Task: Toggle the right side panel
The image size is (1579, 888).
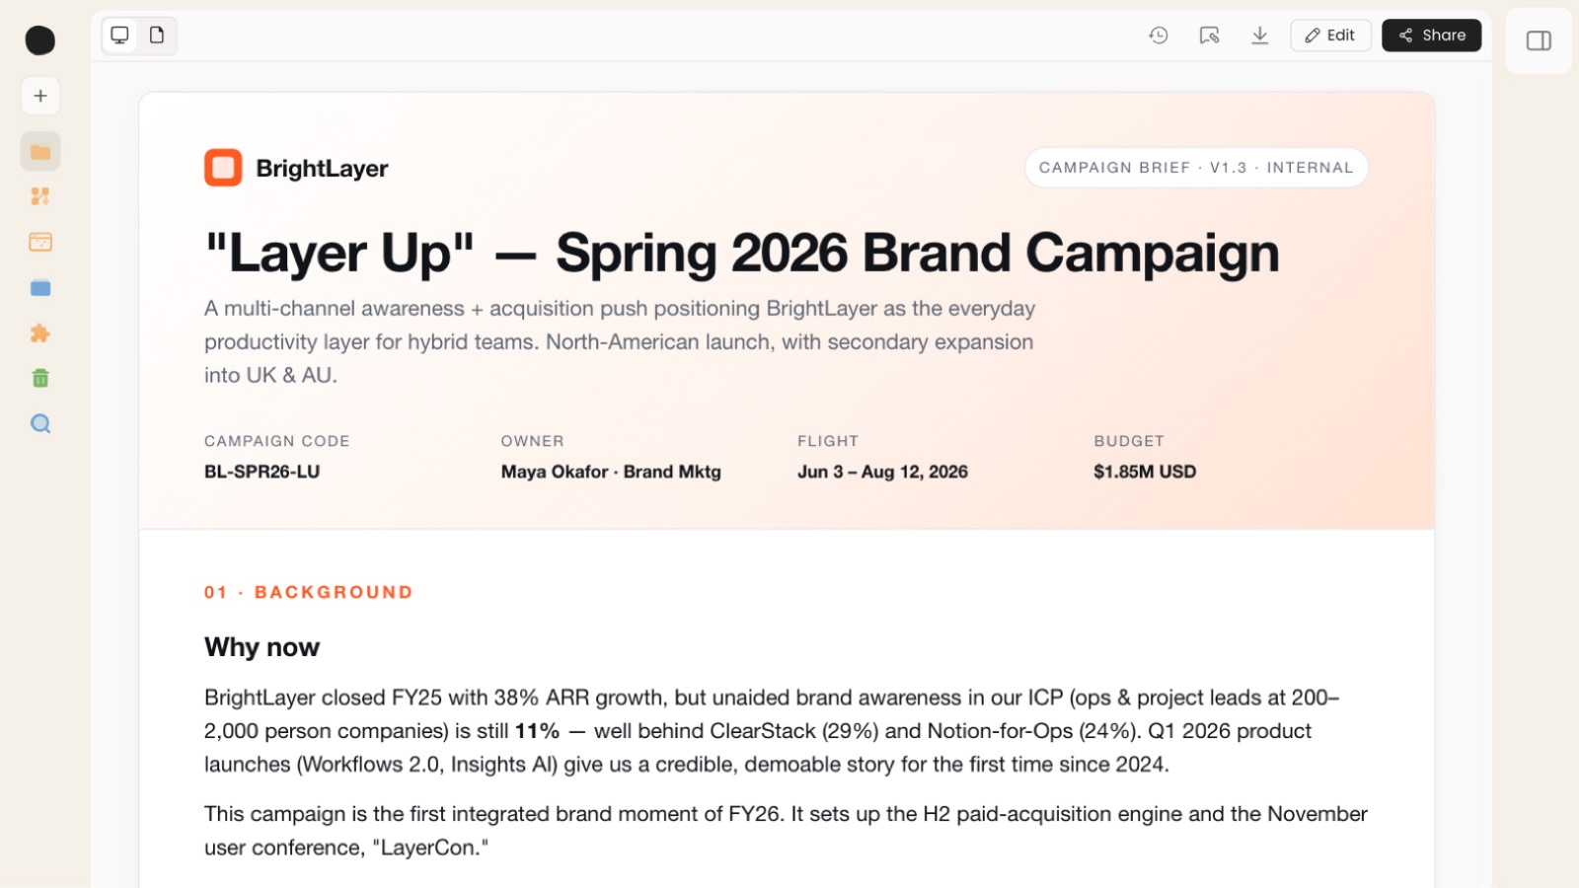Action: coord(1539,40)
